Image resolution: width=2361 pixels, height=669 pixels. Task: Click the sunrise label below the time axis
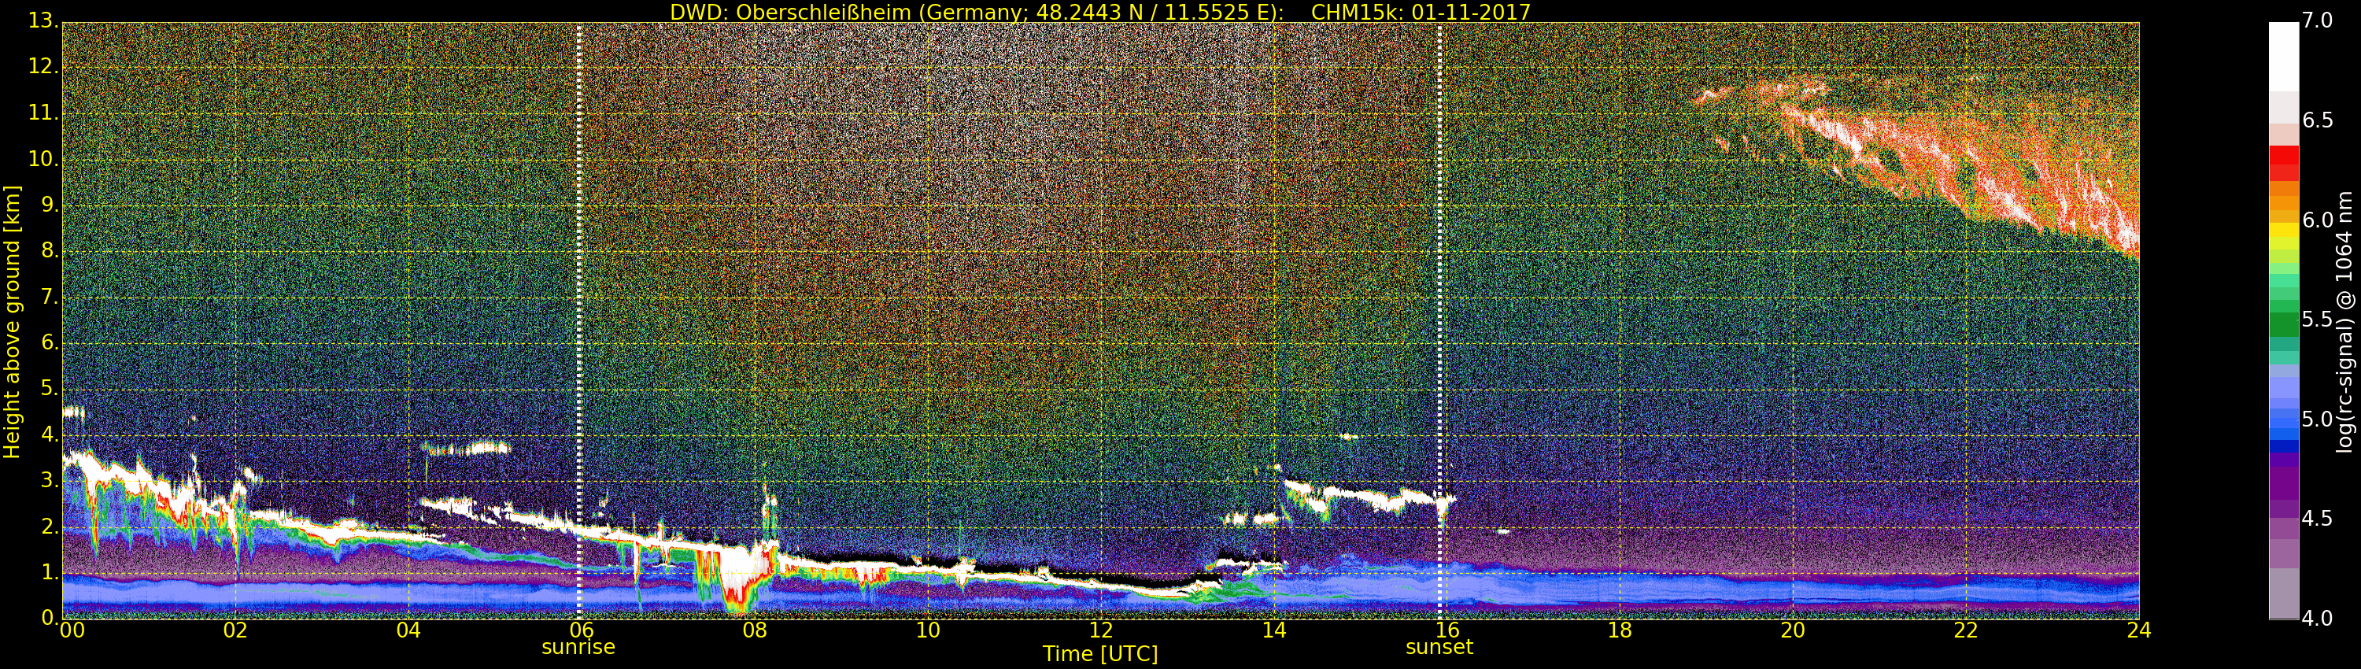pos(578,647)
